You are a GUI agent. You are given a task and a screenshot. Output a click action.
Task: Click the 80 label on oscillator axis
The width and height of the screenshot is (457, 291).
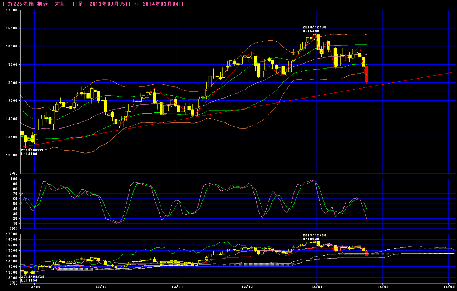pyautogui.click(x=15, y=189)
